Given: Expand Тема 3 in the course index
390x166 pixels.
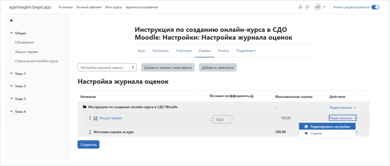Looking at the screenshot, I should (x=11, y=99).
